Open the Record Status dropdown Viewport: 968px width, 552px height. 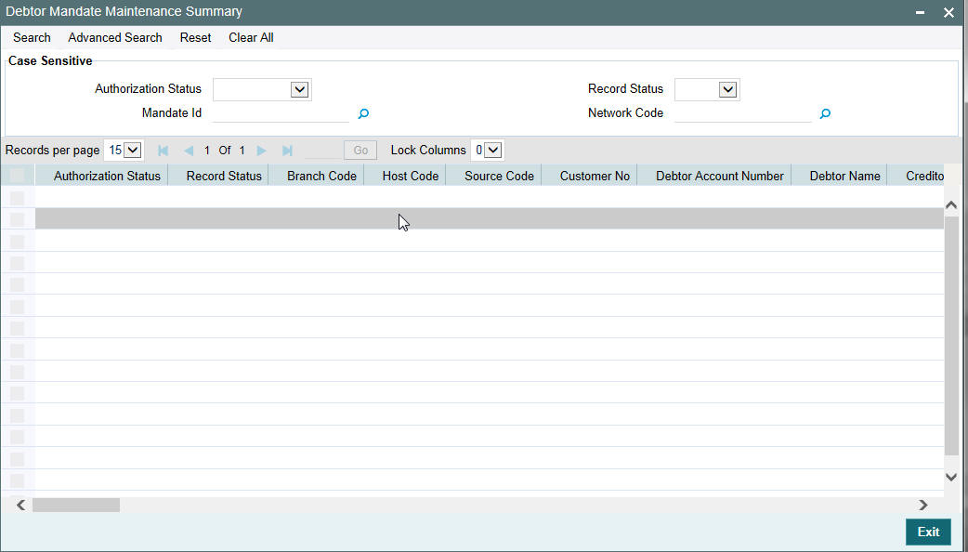coord(708,89)
